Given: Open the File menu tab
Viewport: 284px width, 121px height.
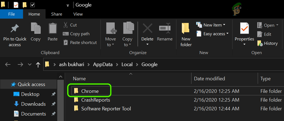Looking at the screenshot, I should coord(12,14).
